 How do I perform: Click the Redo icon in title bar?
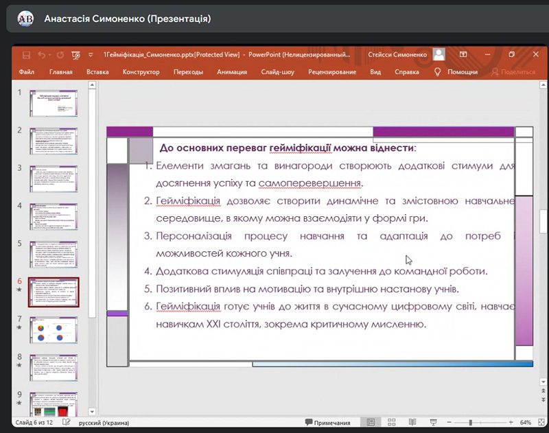[x=60, y=55]
